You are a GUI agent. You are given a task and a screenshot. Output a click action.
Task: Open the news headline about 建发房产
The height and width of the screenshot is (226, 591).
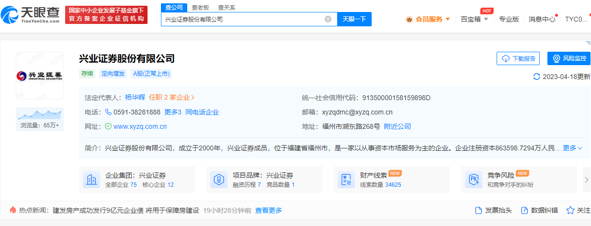coord(125,210)
